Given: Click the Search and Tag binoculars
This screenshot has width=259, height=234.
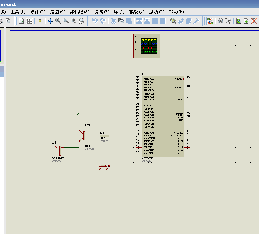Looking at the screenshot, I should (x=220, y=21).
